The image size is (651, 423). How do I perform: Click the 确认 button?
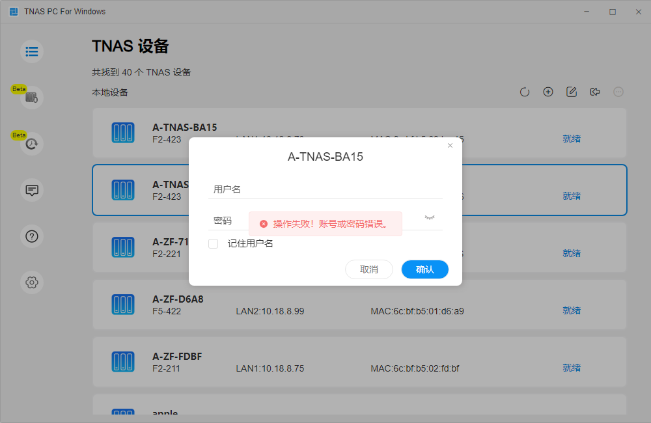pos(425,269)
